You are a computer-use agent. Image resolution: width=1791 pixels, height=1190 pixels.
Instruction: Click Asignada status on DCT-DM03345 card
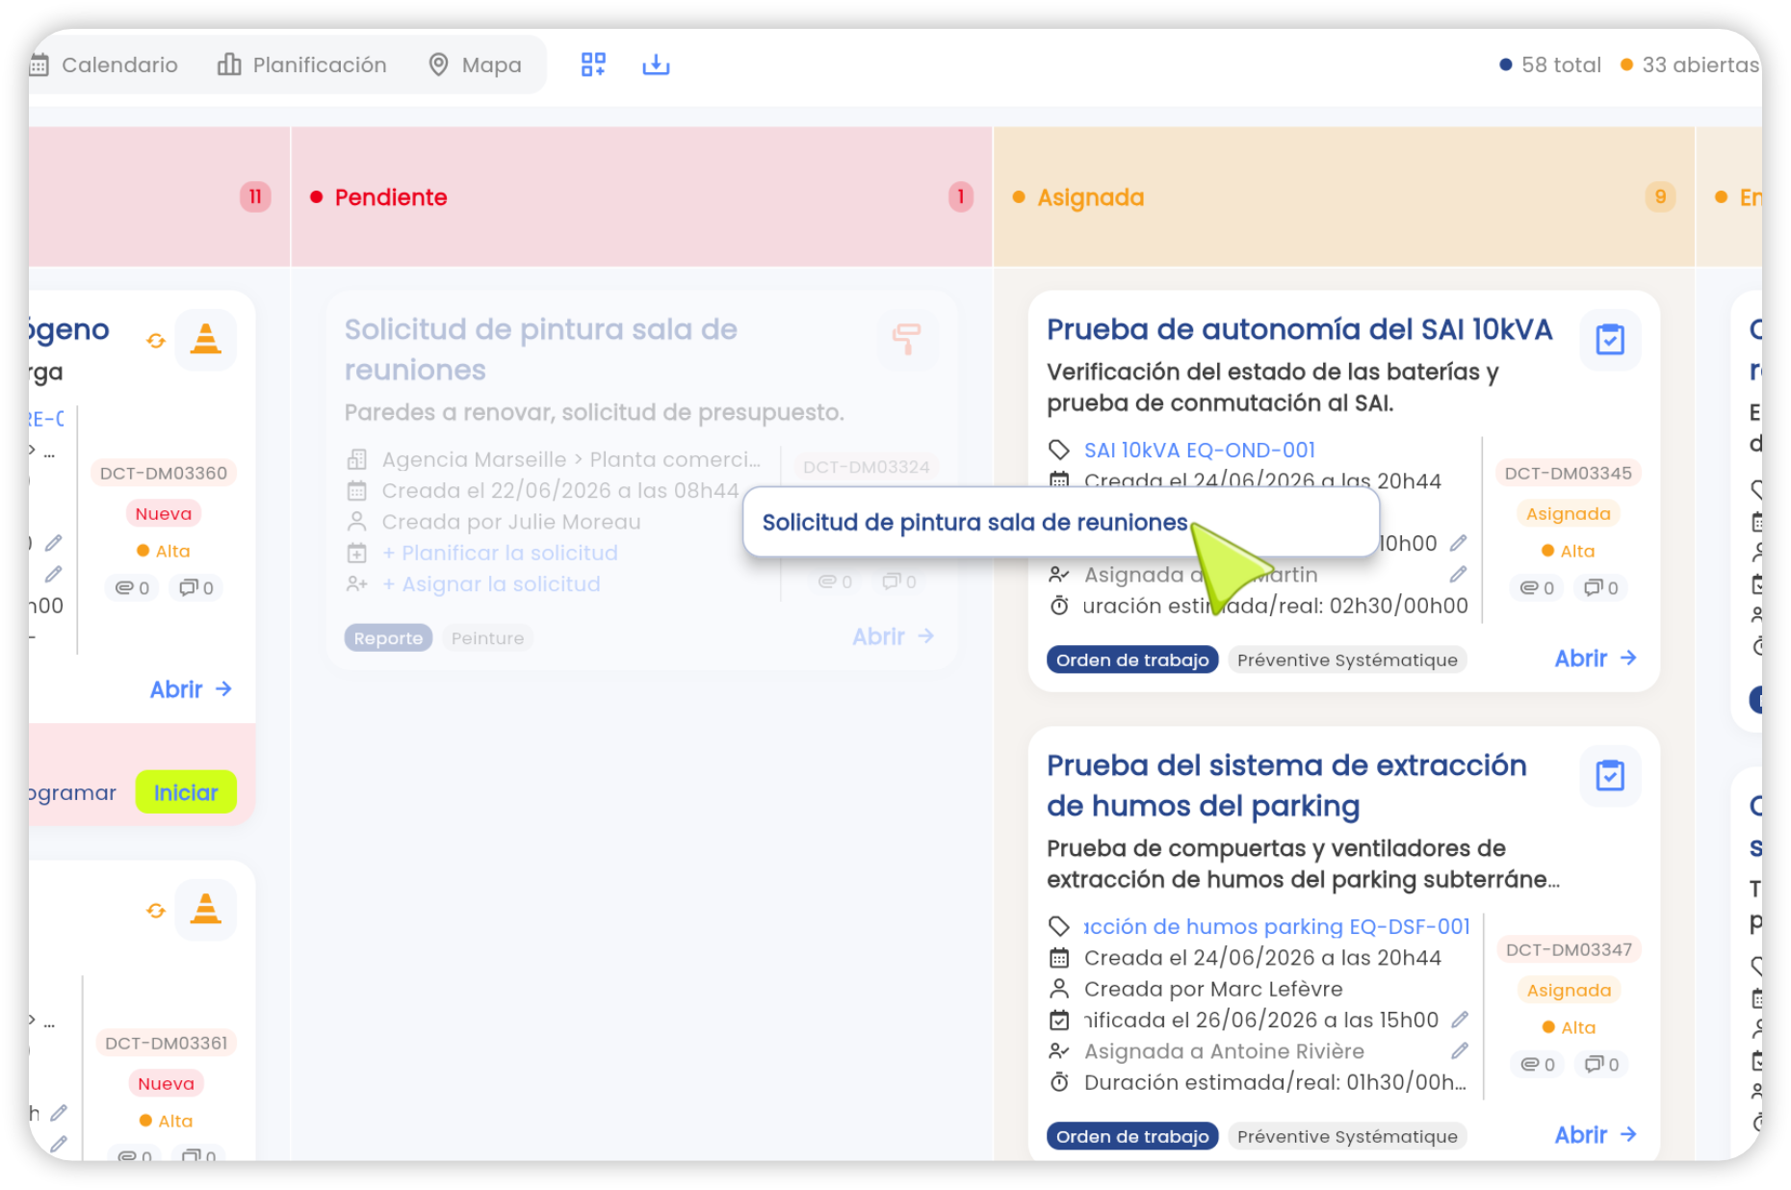coord(1568,513)
